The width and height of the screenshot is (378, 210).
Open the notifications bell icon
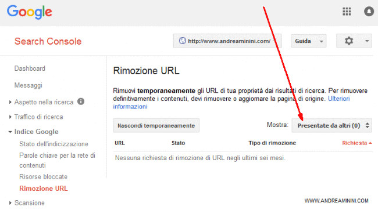369,11
